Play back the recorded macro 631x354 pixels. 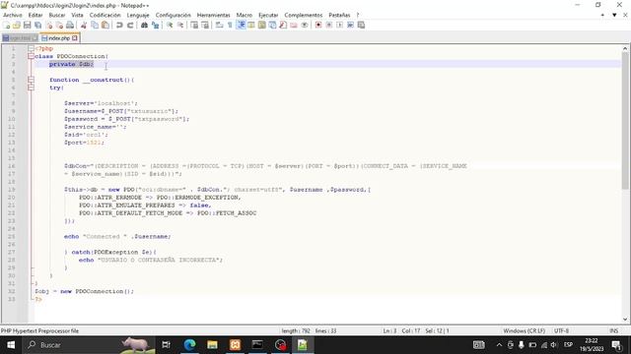tap(339, 26)
